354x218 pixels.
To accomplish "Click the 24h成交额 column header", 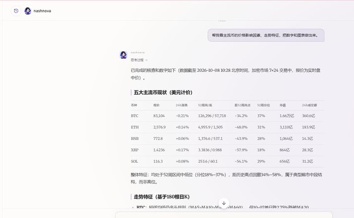I will pos(310,105).
